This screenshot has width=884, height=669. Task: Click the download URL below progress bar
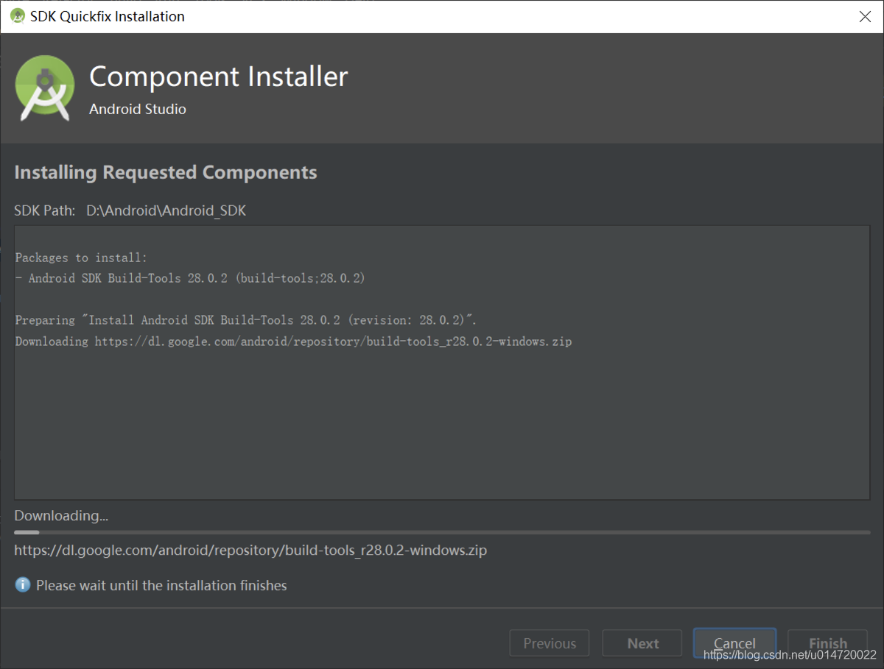pyautogui.click(x=250, y=550)
